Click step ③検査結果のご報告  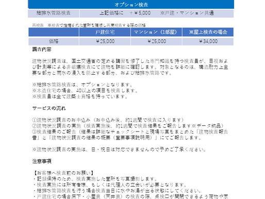(130, 135)
